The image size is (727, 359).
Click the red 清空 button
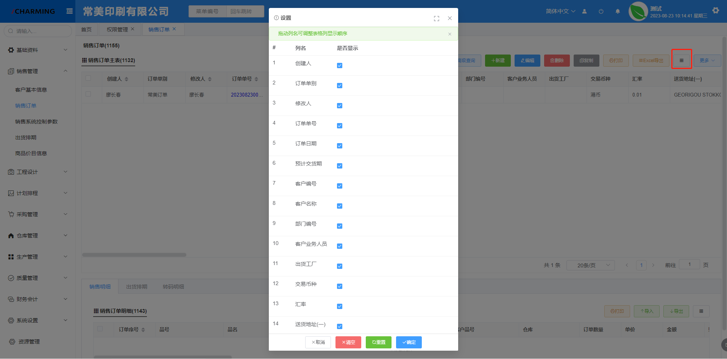[348, 342]
